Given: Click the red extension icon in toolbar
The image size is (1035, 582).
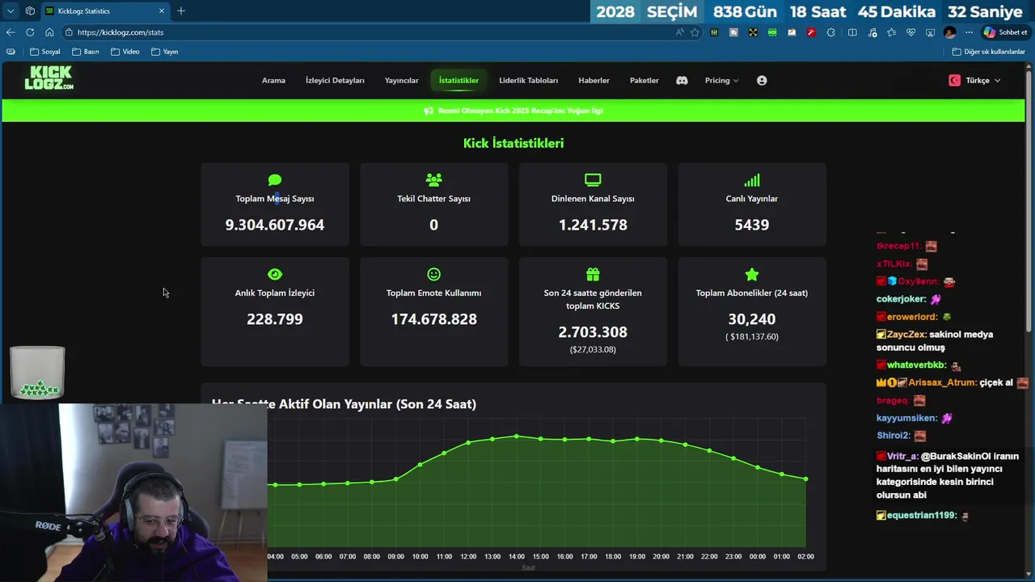Looking at the screenshot, I should tap(811, 32).
